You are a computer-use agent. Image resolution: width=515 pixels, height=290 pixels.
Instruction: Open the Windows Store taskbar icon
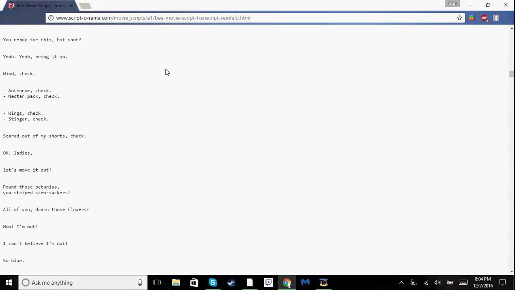point(194,282)
